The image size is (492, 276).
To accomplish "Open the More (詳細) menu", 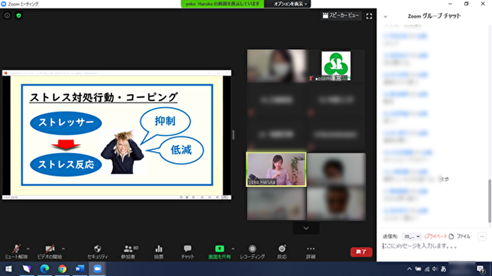I will point(311,249).
